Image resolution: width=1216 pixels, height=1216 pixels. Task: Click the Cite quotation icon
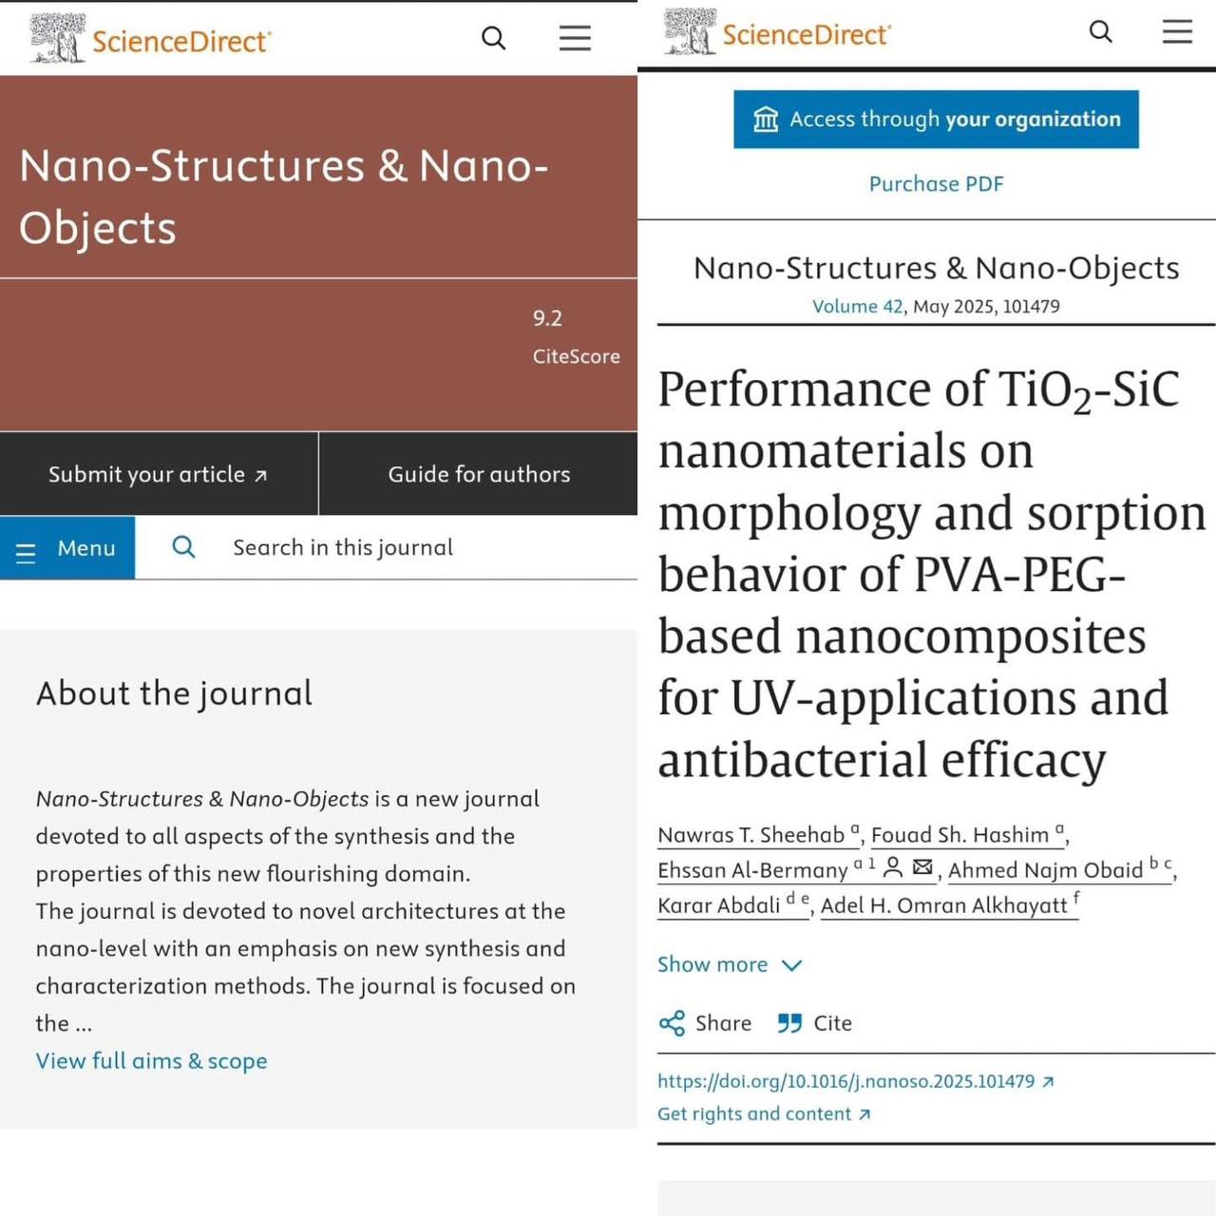click(789, 1023)
